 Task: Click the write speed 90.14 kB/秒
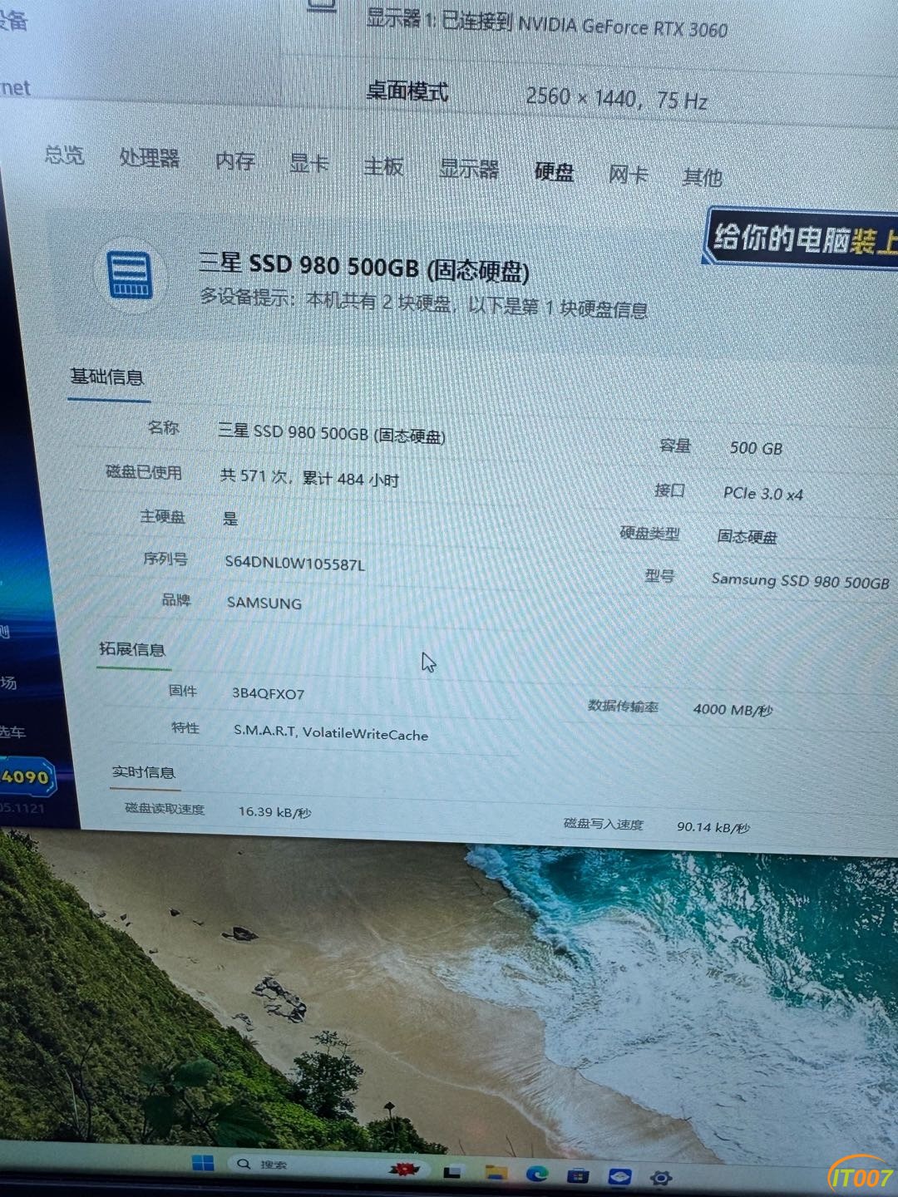click(713, 827)
